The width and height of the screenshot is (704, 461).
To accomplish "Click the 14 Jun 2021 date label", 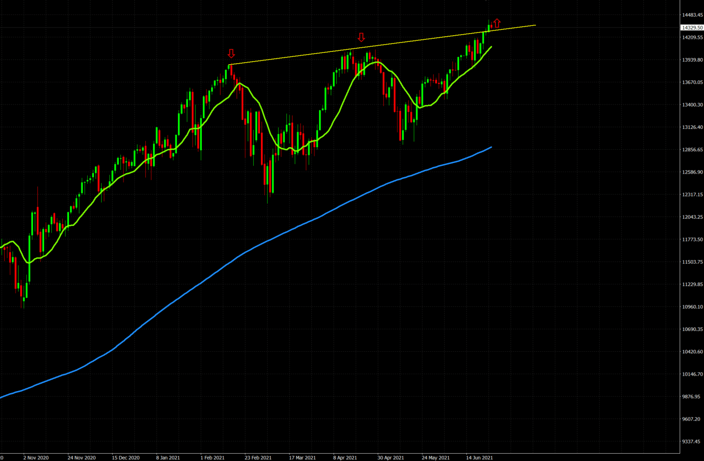I will click(479, 458).
